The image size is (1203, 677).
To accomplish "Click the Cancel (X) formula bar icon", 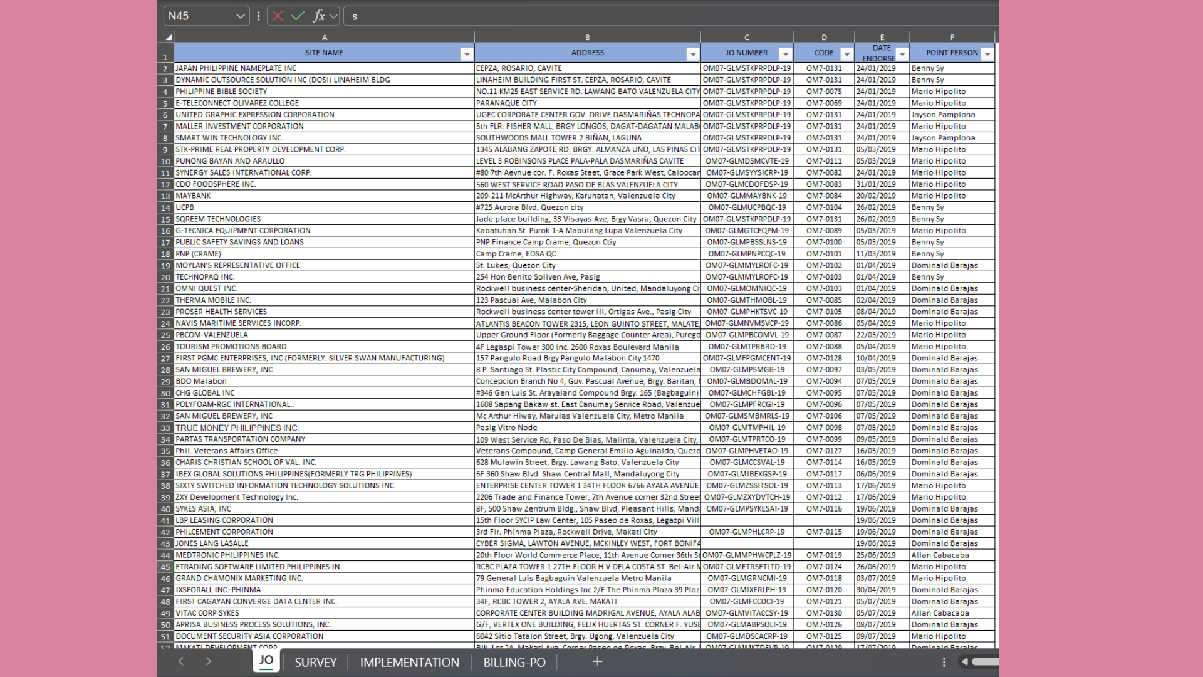I will (x=278, y=16).
